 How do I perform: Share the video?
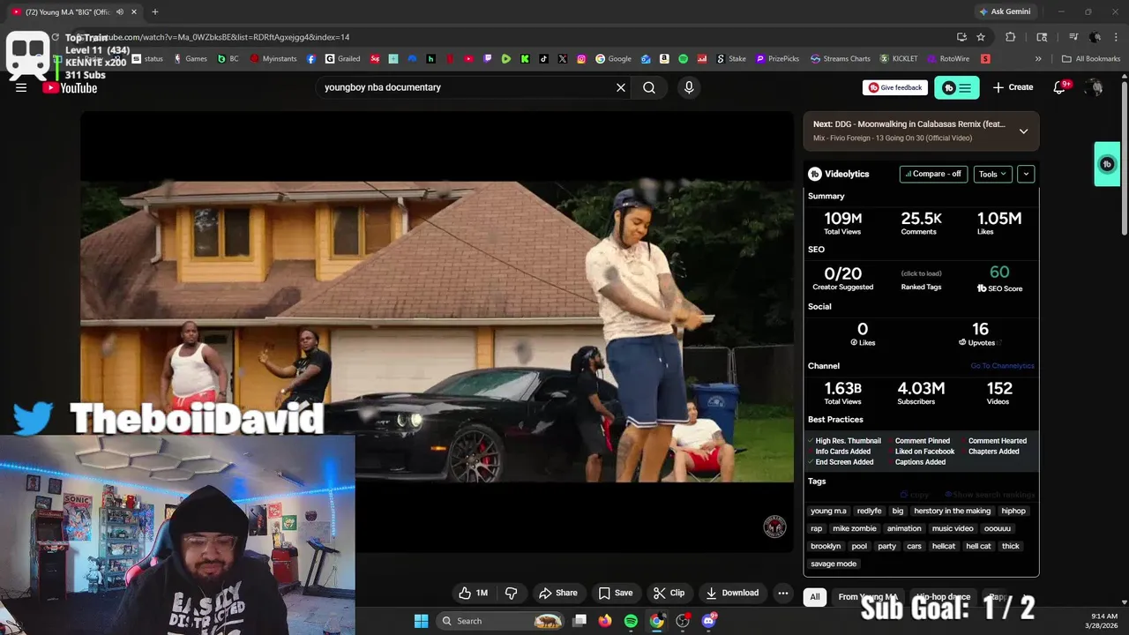558,593
